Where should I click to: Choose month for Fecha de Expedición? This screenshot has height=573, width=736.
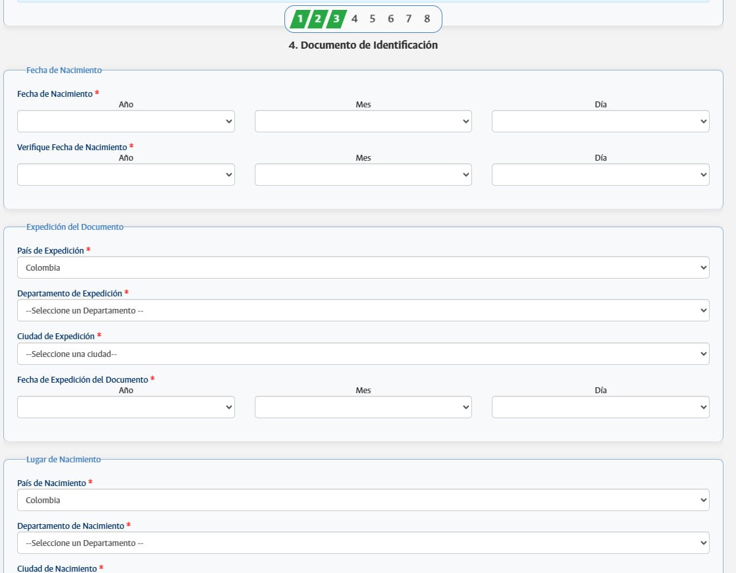(x=363, y=407)
